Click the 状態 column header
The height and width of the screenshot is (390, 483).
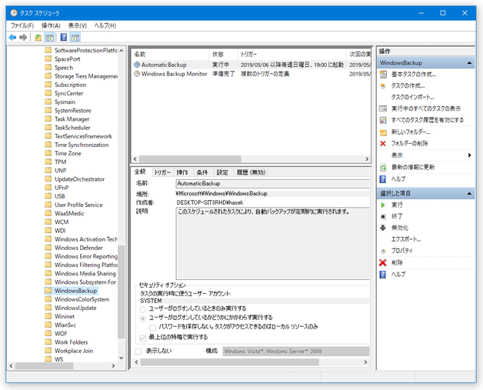click(223, 54)
